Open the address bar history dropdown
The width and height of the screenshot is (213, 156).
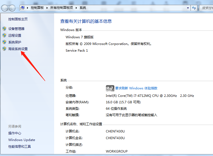(x=188, y=8)
